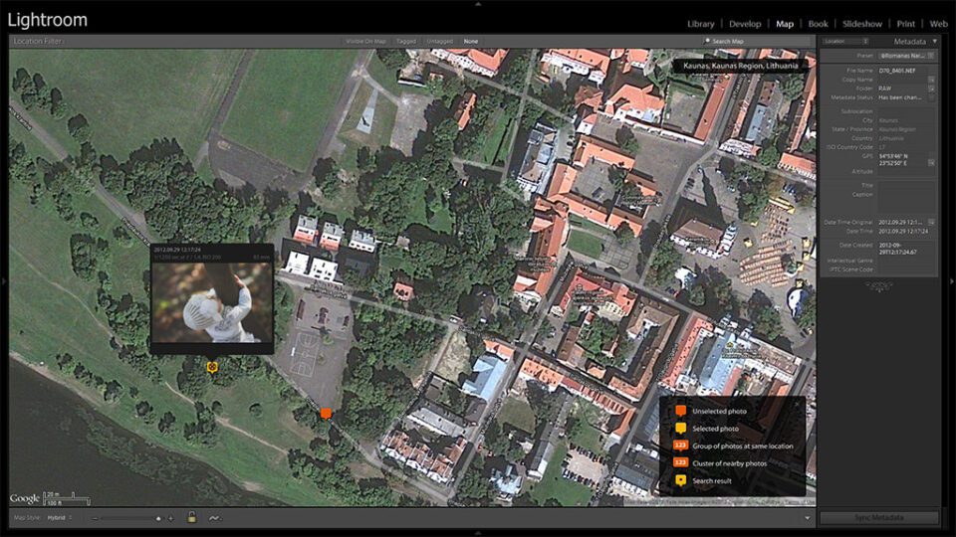This screenshot has height=537, width=956.
Task: Click the ISO Country Code field
Action: coord(906,147)
